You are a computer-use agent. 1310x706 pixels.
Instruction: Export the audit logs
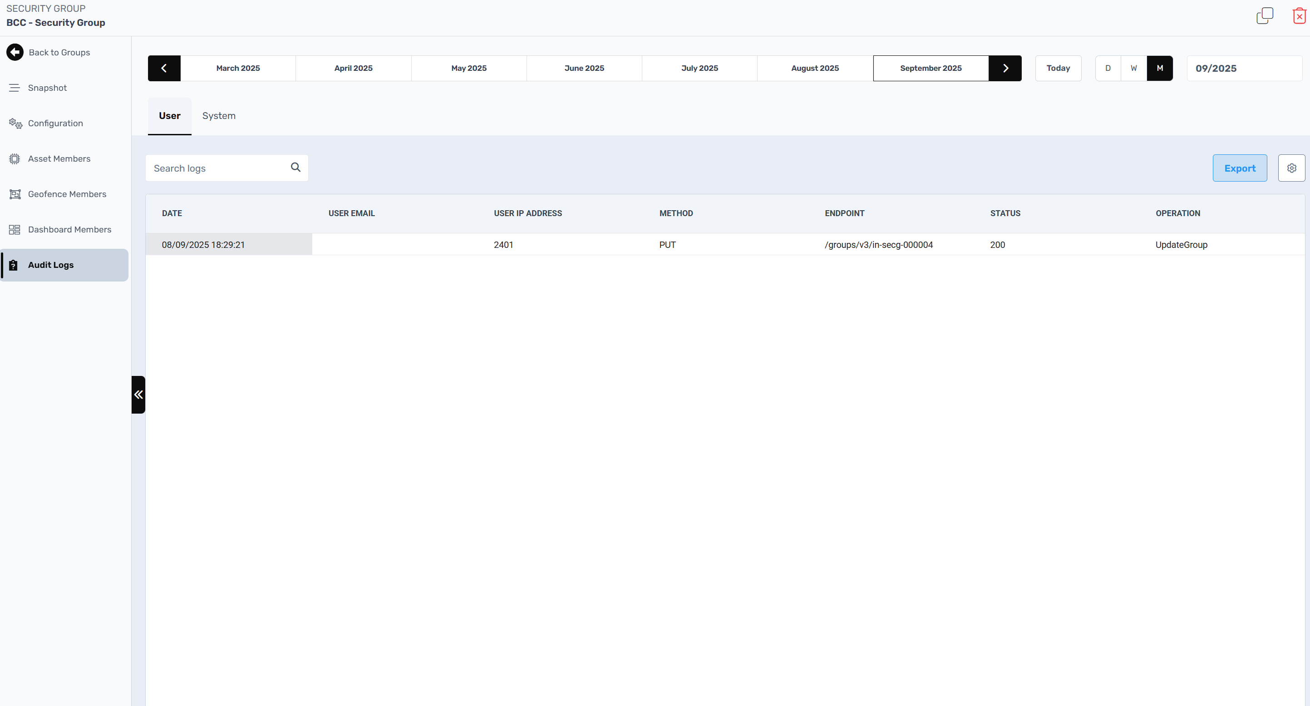point(1239,168)
